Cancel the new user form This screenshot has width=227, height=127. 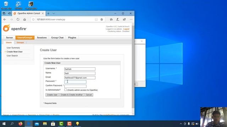[x=89, y=95]
